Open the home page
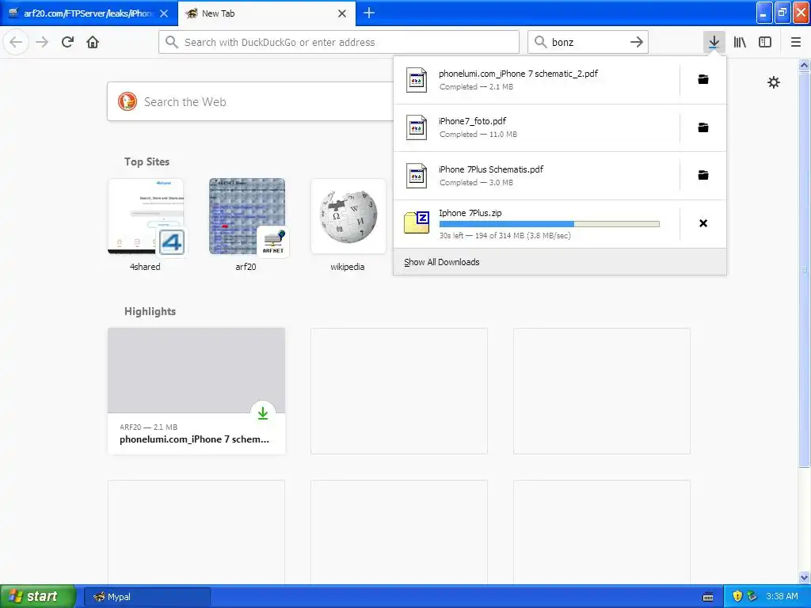The height and width of the screenshot is (608, 811). [x=93, y=42]
